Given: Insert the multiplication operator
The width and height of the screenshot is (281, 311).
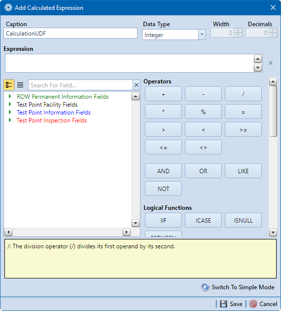Looking at the screenshot, I should coord(163,112).
